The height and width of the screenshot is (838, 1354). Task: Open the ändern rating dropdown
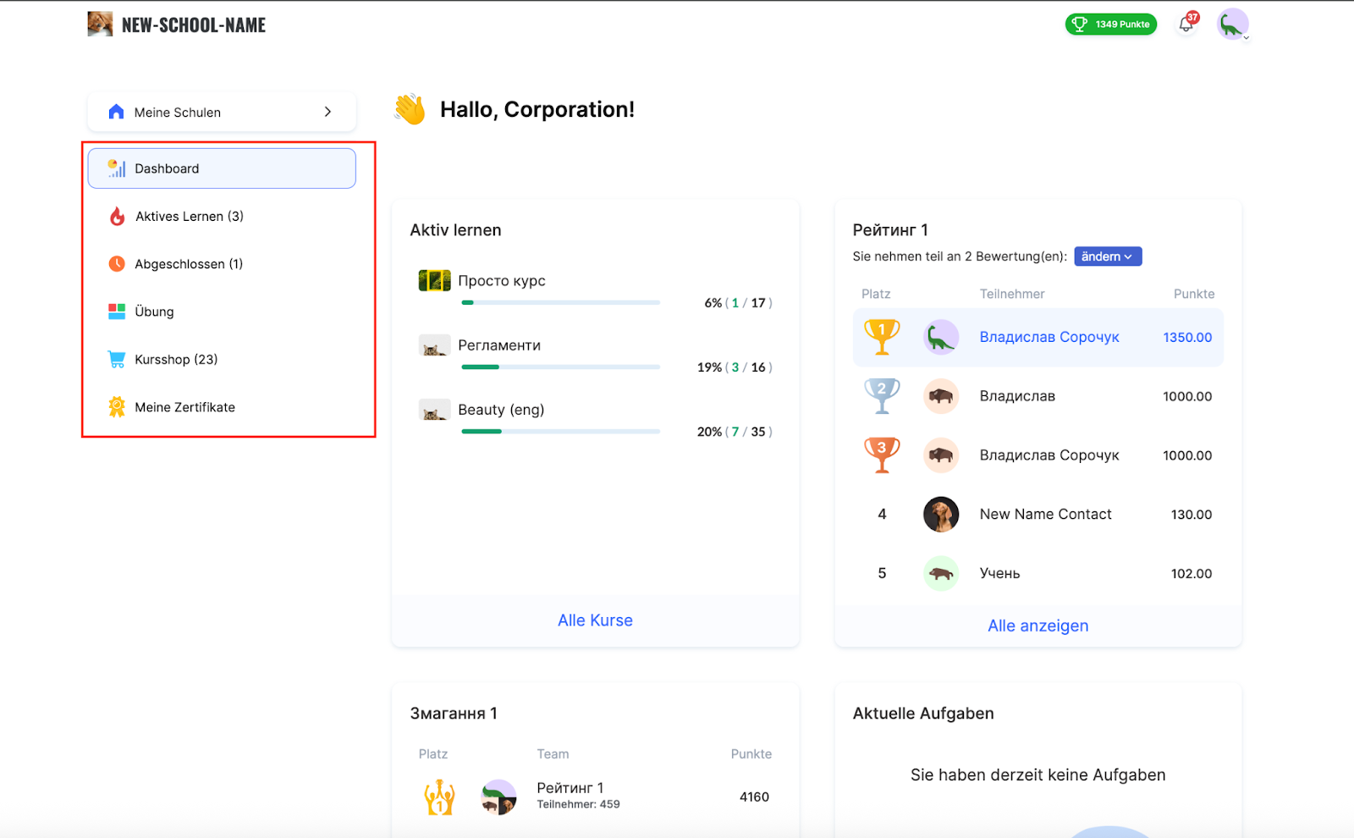tap(1108, 256)
